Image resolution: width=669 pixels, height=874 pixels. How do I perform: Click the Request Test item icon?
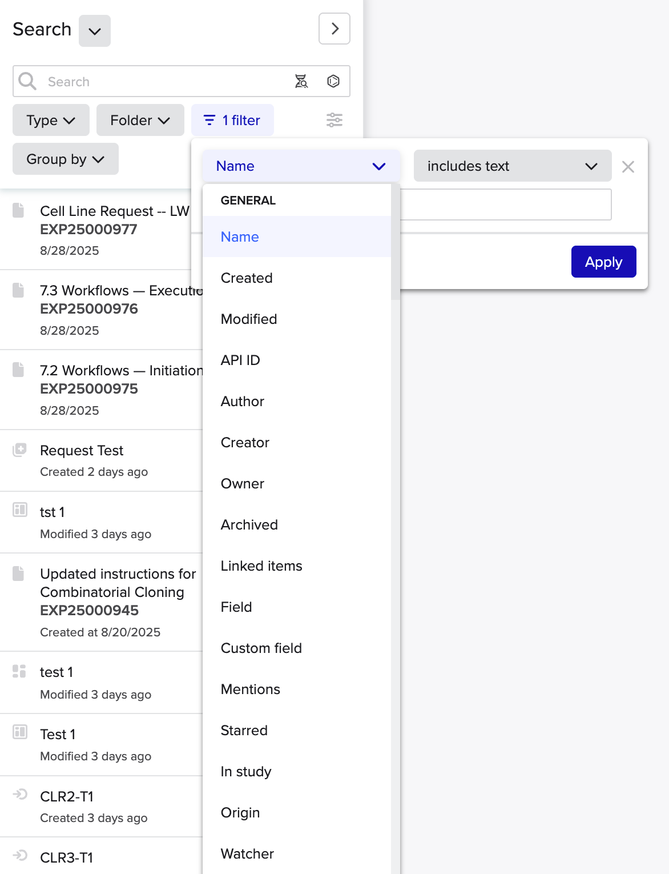coord(20,450)
